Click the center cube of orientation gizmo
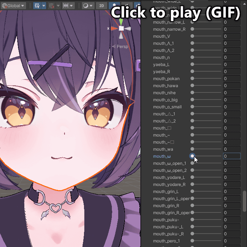247x247 pixels. coord(121,28)
